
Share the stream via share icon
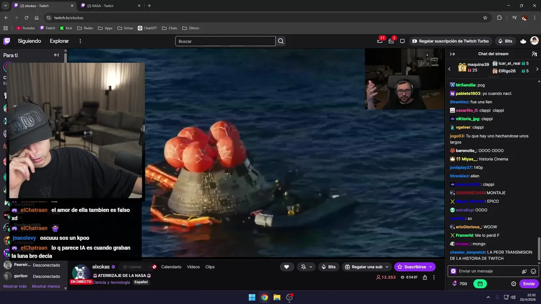[425, 277]
